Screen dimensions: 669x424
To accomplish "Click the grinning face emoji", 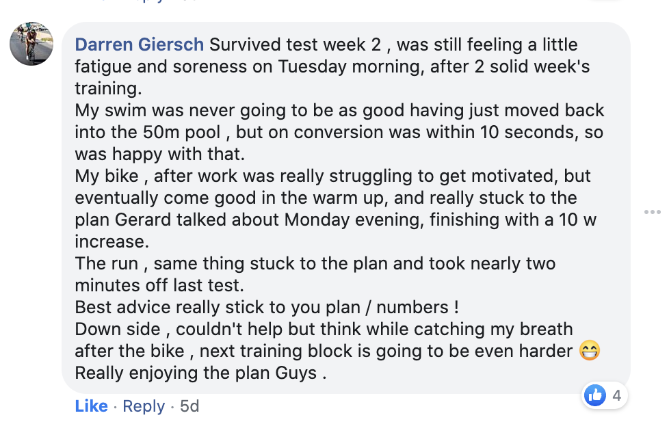I will pos(589,351).
